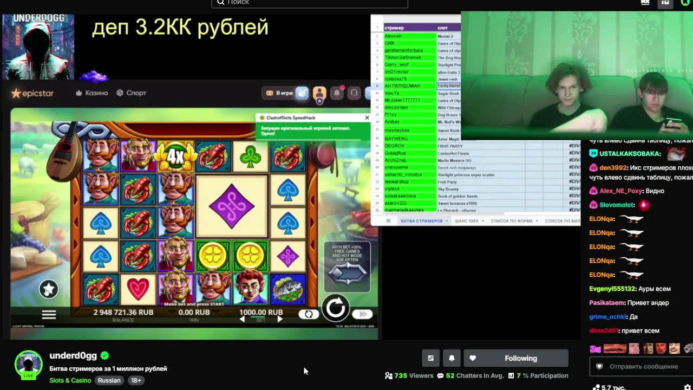The image size is (693, 390).
Task: Open the underd0gg channel name
Action: click(73, 356)
